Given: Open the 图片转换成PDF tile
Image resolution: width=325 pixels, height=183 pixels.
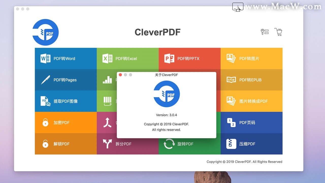Looking at the screenshot, I should click(x=252, y=101).
